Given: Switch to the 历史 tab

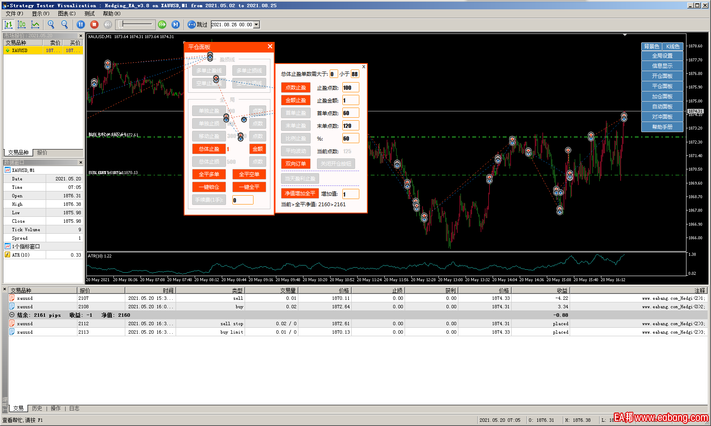Looking at the screenshot, I should (x=37, y=409).
